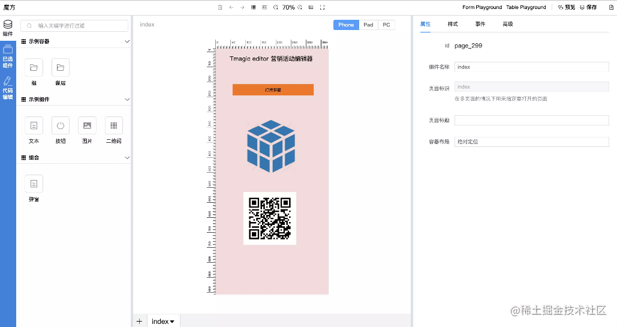Click the disabled 页面标识 field
The height and width of the screenshot is (327, 617).
pyautogui.click(x=532, y=86)
